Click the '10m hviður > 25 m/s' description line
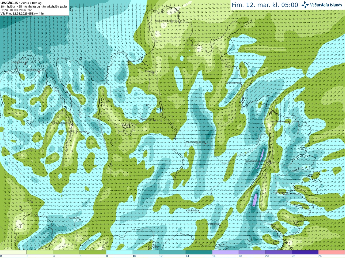The height and width of the screenshot is (258, 345). pos(34,6)
